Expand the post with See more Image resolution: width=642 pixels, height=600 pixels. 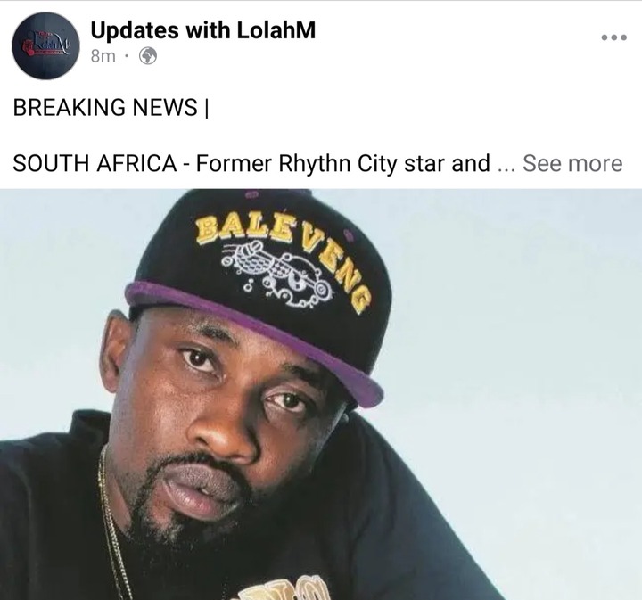572,163
